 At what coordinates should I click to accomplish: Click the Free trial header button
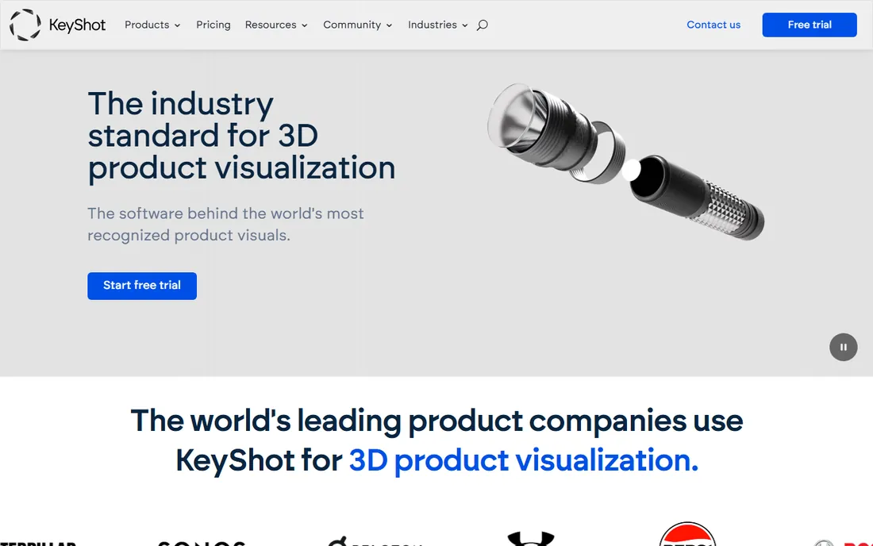tap(809, 25)
